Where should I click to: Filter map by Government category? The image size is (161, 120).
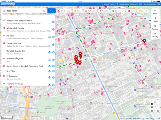(118, 11)
